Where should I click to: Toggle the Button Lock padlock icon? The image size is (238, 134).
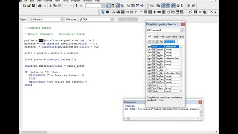click(215, 12)
